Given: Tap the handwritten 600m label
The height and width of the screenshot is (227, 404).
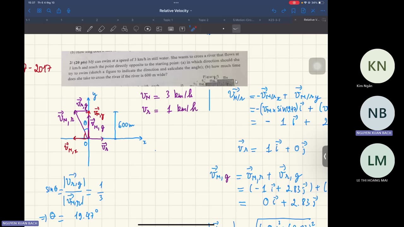Looking at the screenshot, I should [x=126, y=125].
